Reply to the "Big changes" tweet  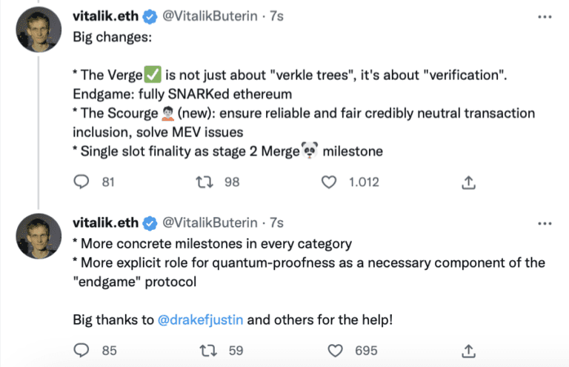pos(82,182)
